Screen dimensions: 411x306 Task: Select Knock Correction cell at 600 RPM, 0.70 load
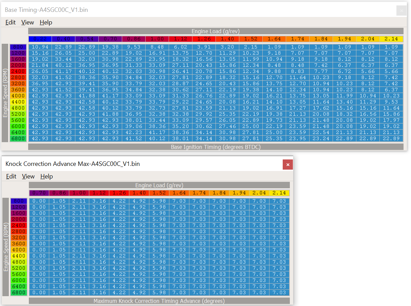pos(39,201)
